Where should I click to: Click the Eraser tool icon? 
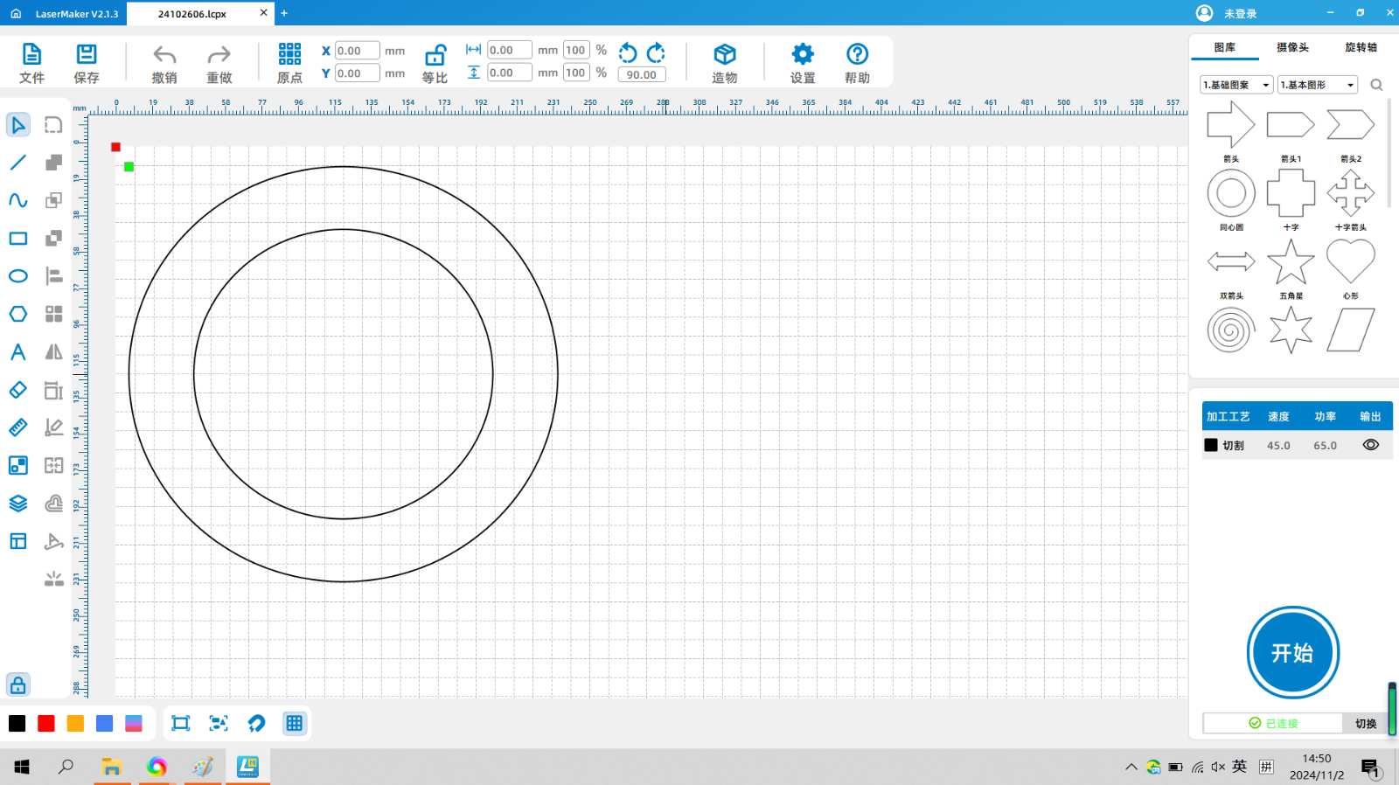[18, 390]
